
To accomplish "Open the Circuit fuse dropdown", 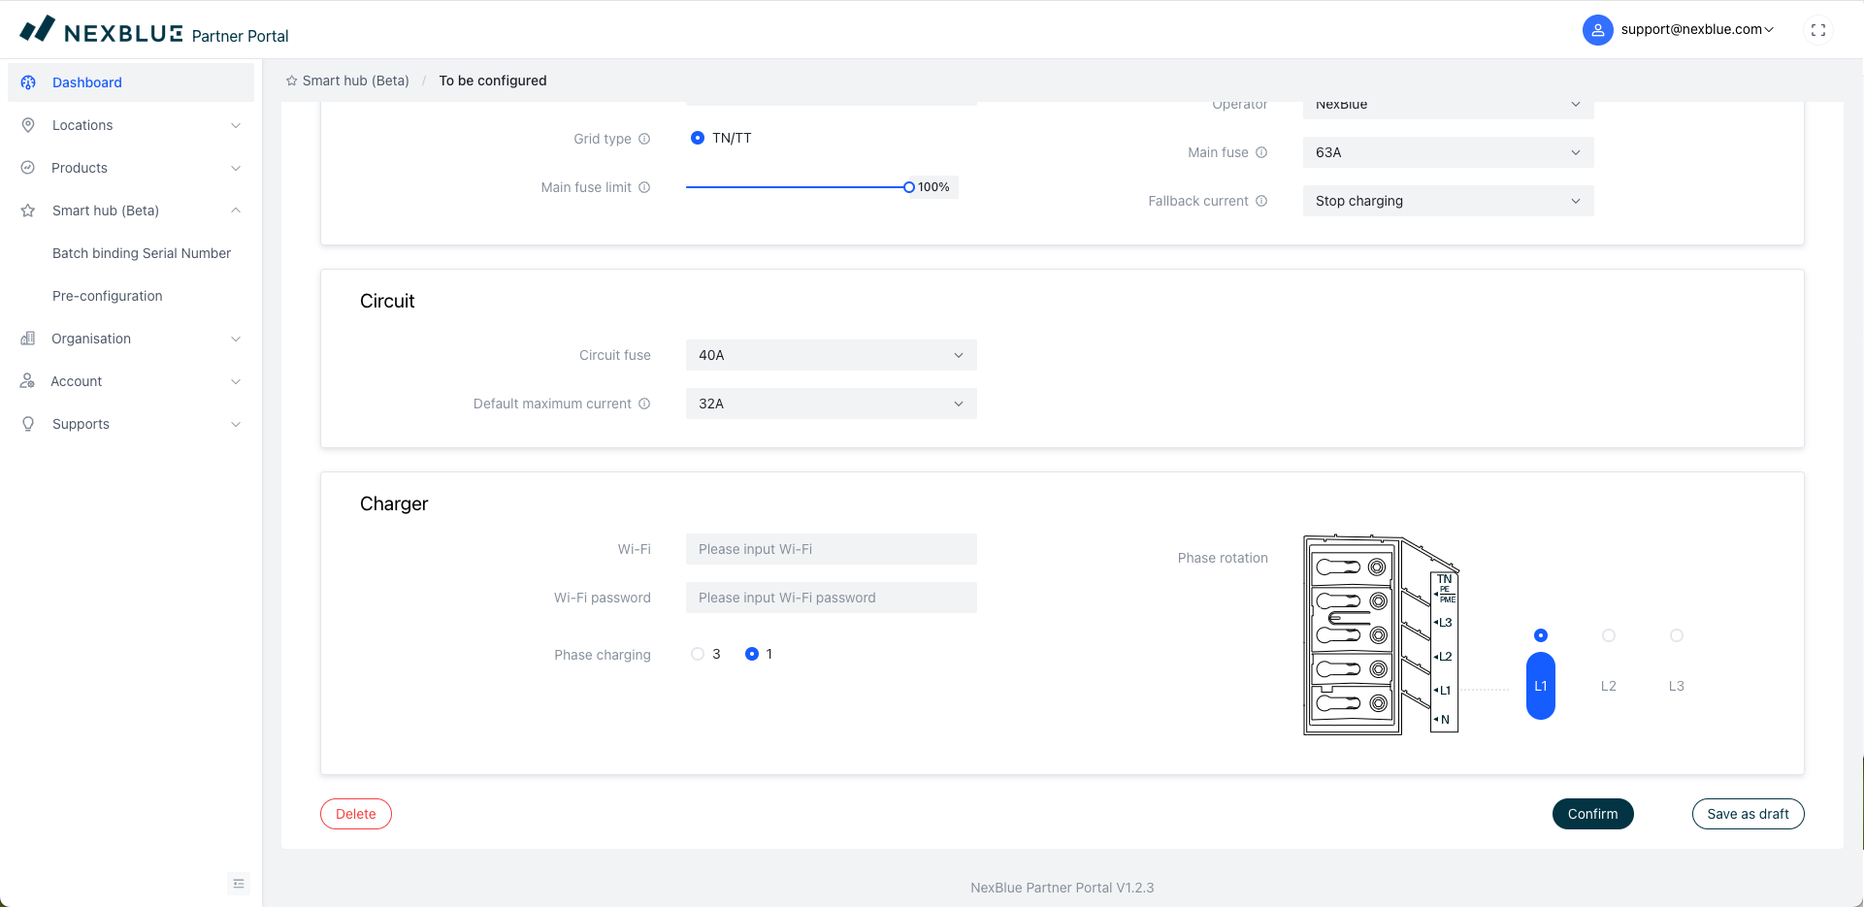I will coord(831,355).
